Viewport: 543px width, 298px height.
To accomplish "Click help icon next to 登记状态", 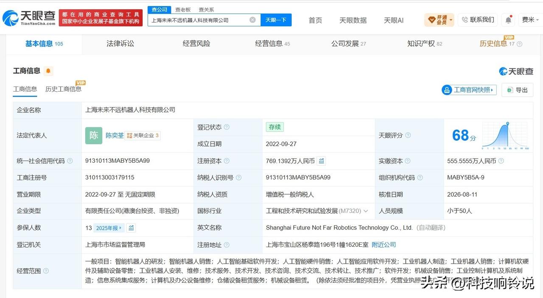I will [227, 127].
